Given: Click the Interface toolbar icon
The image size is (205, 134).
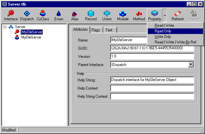Looking at the screenshot, I should [11, 15].
